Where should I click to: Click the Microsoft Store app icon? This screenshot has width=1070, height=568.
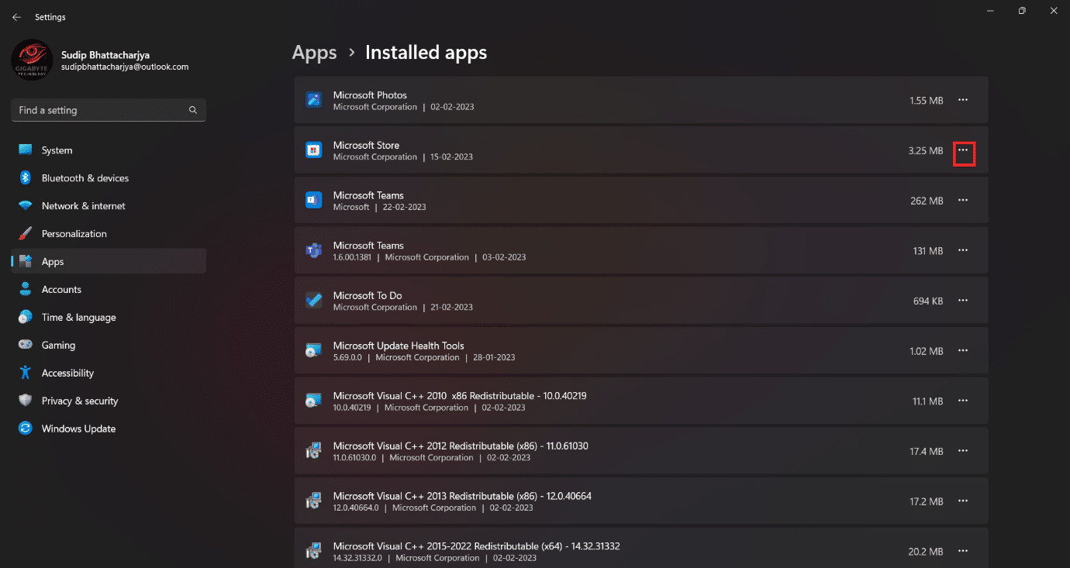313,150
